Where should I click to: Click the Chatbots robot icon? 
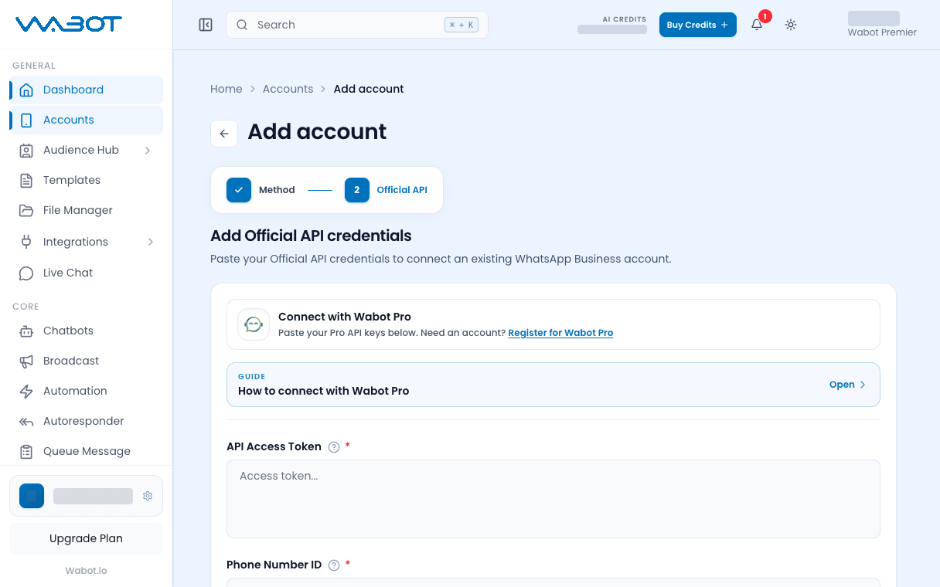26,331
